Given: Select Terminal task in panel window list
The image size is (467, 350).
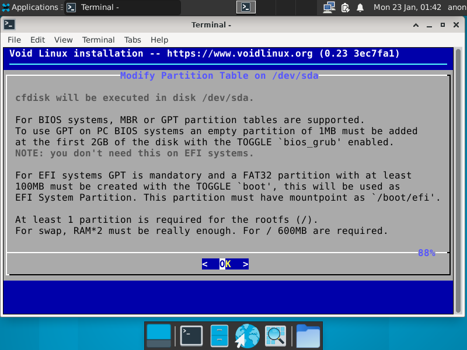Looking at the screenshot, I should tap(123, 7).
